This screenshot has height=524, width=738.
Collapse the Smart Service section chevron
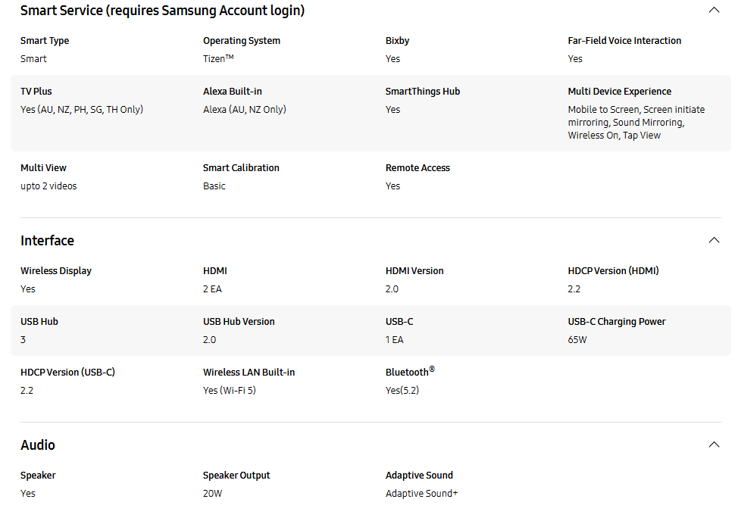click(714, 10)
